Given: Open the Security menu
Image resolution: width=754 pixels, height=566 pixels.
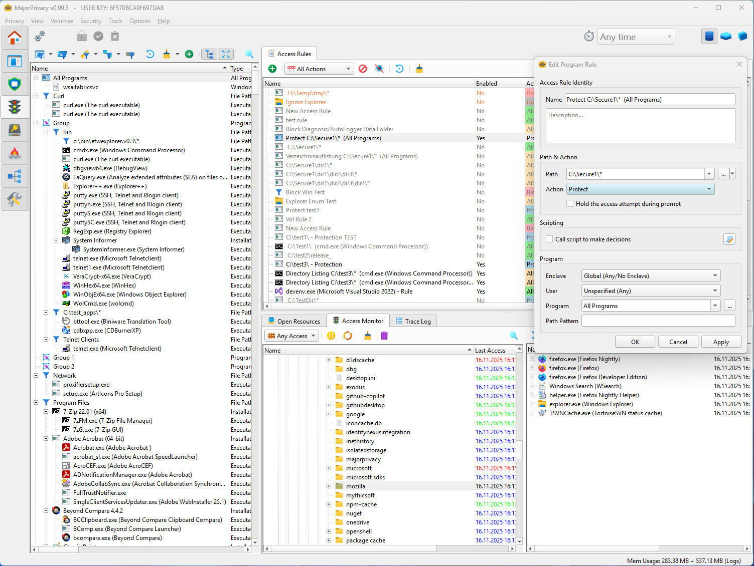Looking at the screenshot, I should pos(90,21).
